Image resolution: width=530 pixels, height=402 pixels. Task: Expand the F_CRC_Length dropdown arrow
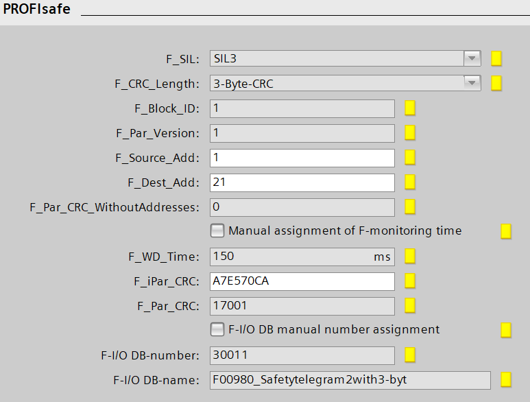point(472,84)
